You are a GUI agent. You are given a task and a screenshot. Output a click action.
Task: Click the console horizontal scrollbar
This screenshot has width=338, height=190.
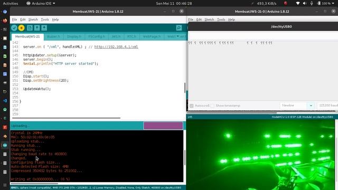tap(34, 184)
